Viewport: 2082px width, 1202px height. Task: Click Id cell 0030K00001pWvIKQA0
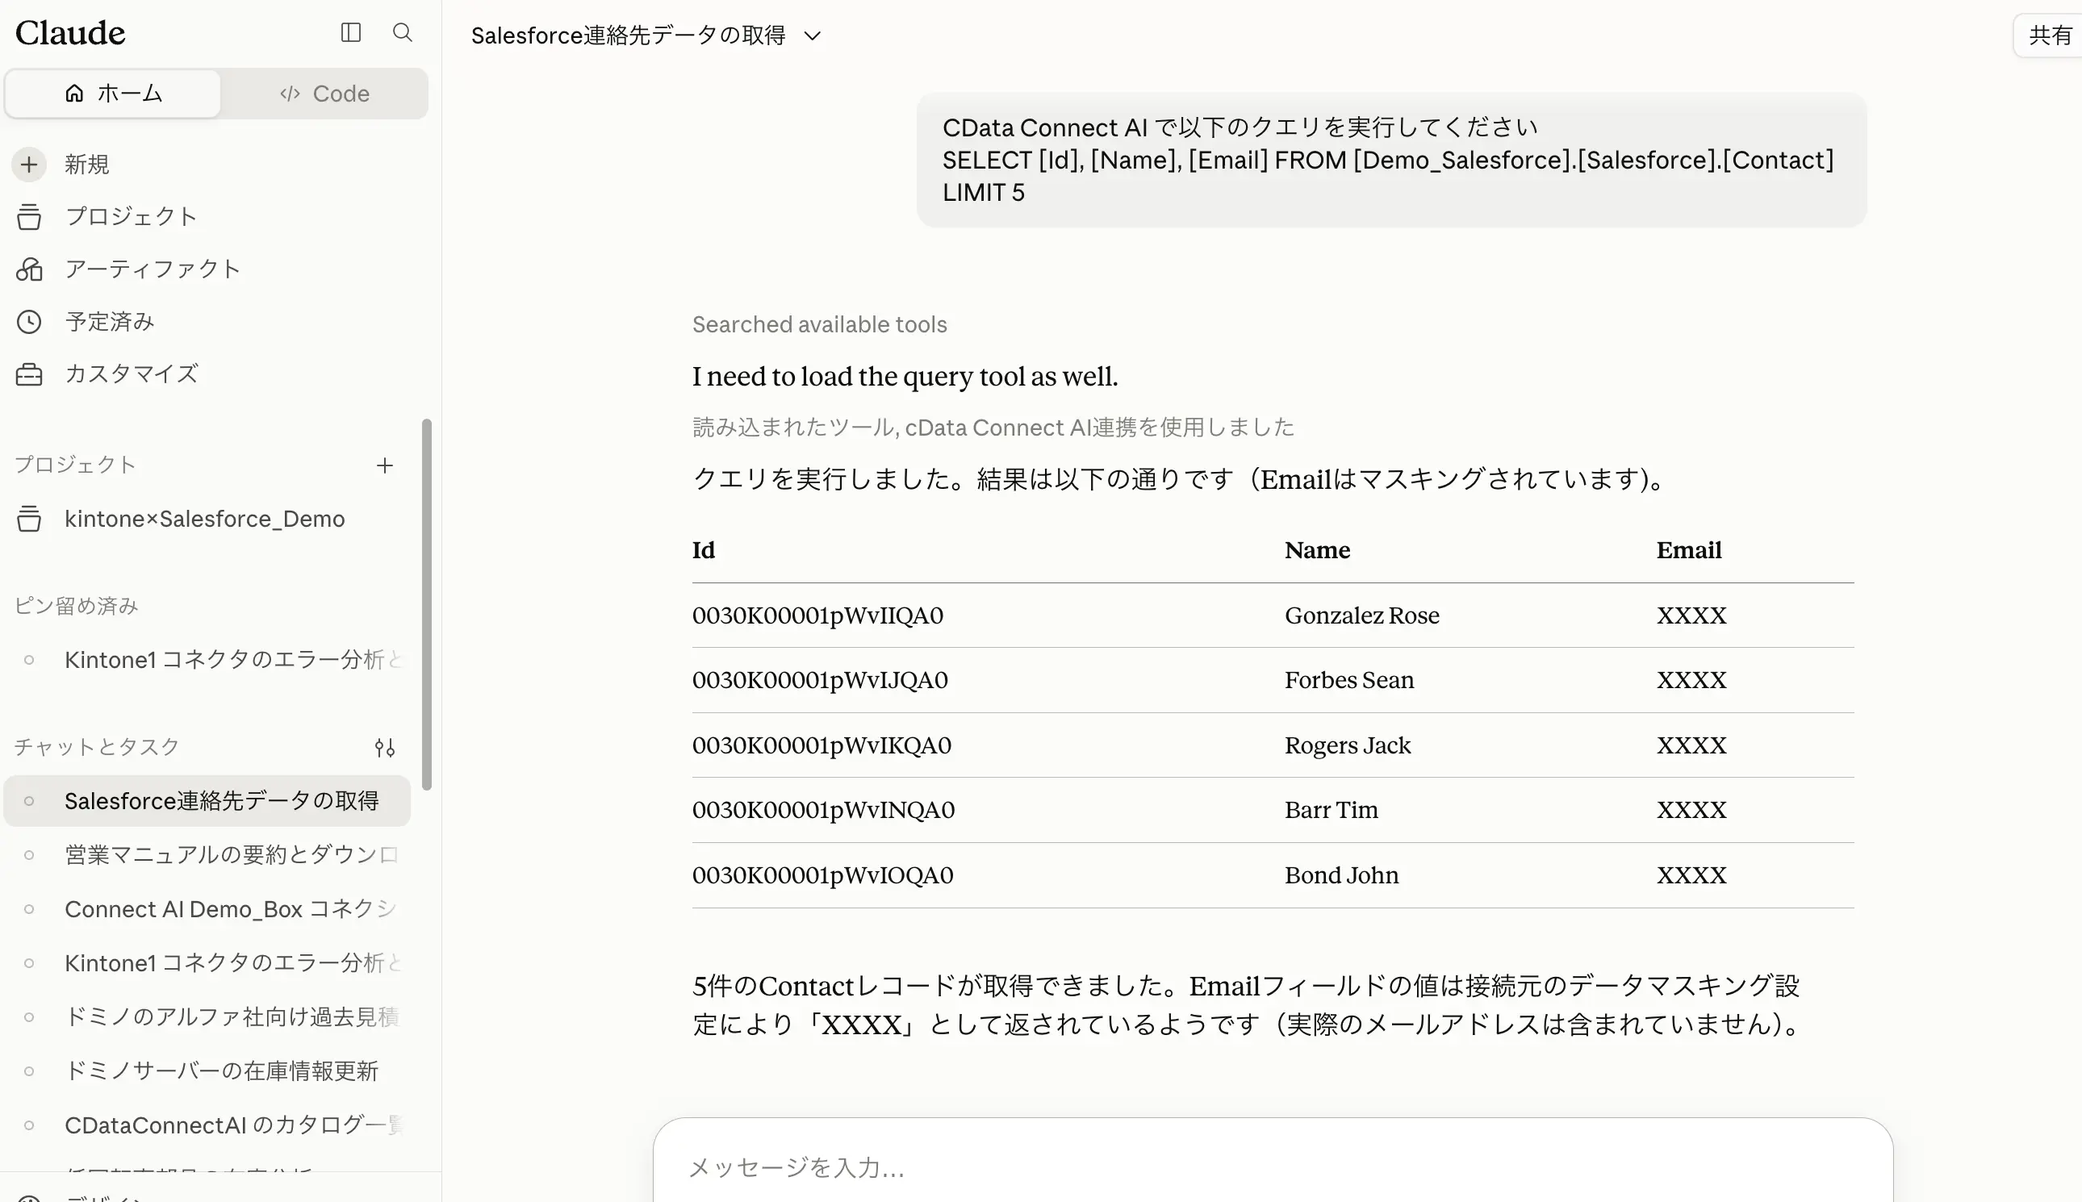822,745
